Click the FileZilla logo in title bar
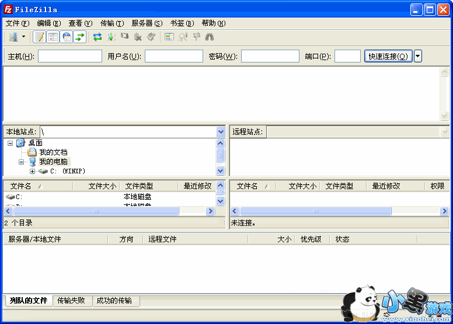453x324 pixels. [x=8, y=9]
